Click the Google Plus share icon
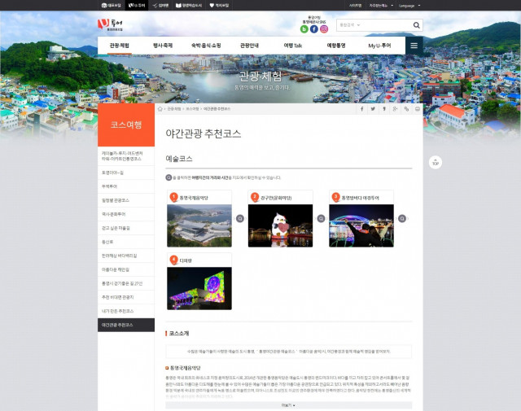The height and width of the screenshot is (411, 521). point(395,108)
